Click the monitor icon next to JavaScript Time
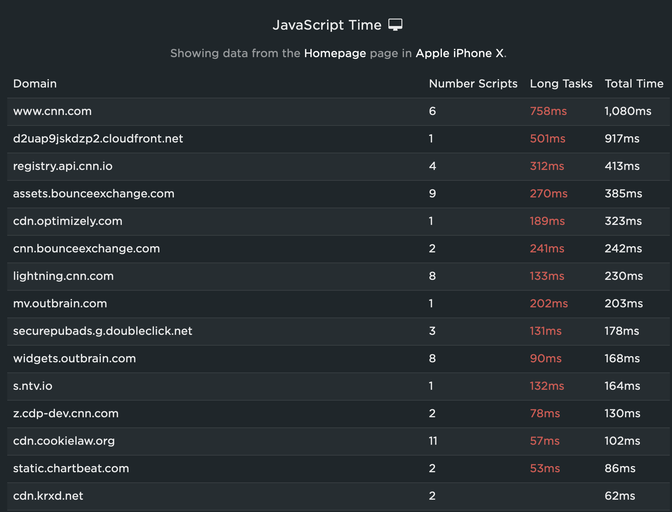Image resolution: width=672 pixels, height=512 pixels. point(395,25)
